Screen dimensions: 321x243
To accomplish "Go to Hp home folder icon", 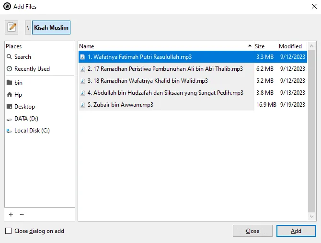I will [9, 94].
